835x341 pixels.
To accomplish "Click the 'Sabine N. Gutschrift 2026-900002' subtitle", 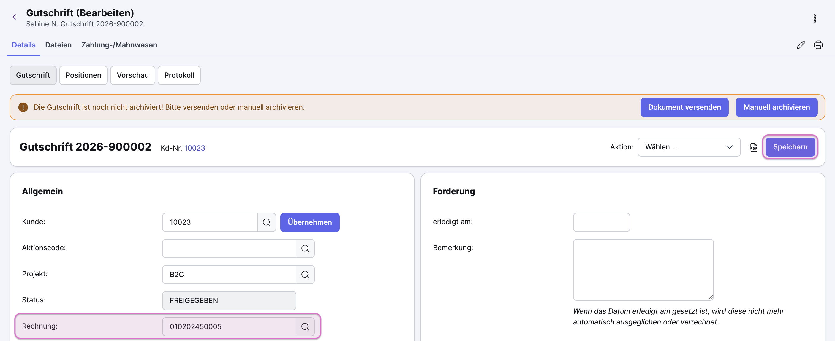I will click(84, 24).
